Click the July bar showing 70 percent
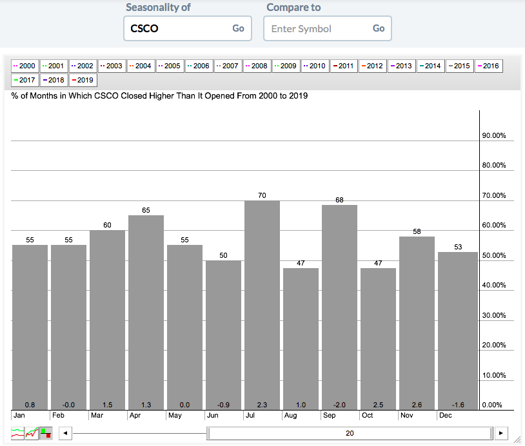The height and width of the screenshot is (446, 525). 262,304
